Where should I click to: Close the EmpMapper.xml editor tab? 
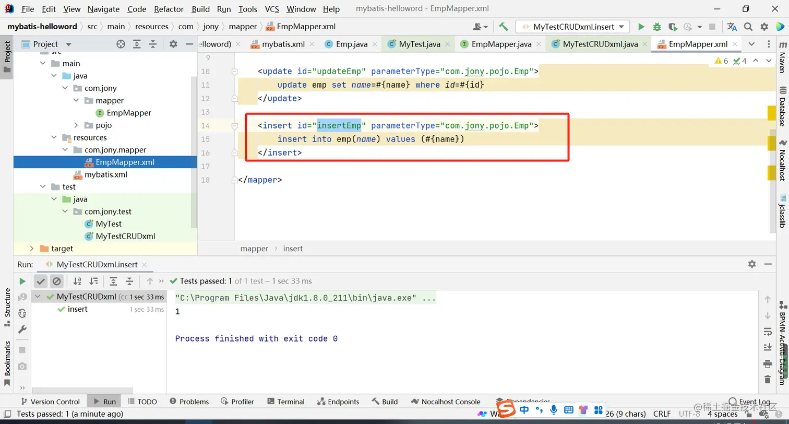(736, 44)
